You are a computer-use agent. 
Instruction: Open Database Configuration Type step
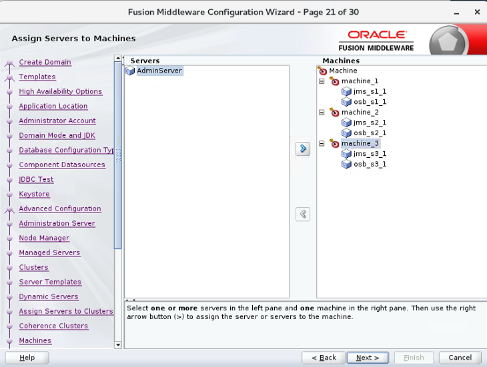[x=67, y=150]
